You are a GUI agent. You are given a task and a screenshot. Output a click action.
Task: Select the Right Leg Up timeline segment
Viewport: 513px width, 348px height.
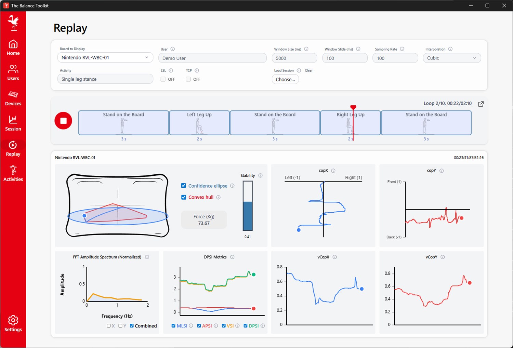click(x=351, y=123)
